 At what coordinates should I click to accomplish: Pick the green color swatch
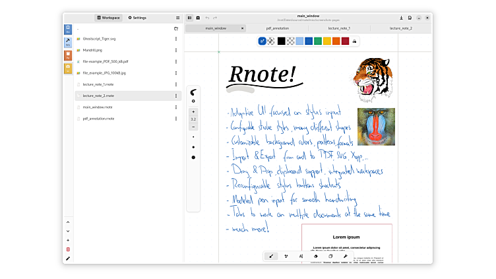tap(318, 41)
